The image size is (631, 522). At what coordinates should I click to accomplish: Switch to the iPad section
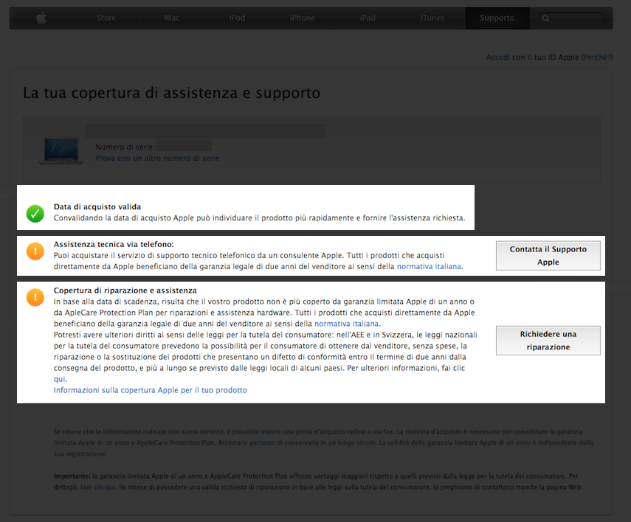pyautogui.click(x=368, y=18)
